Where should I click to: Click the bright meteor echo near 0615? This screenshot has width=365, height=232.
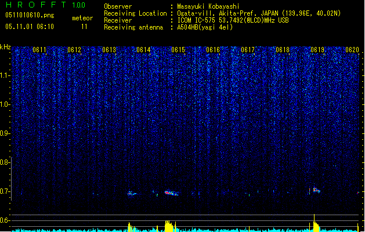tap(171, 193)
